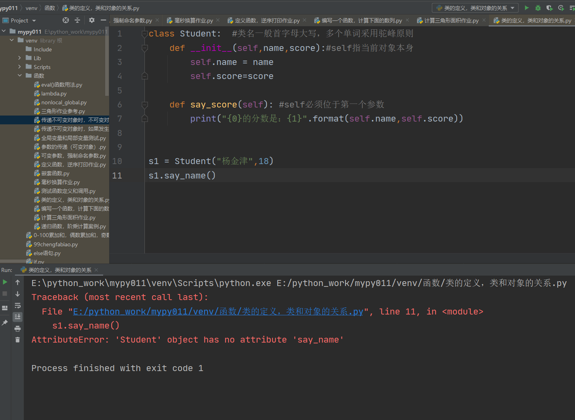
Task: Locate current file with crosshair icon
Action: (x=66, y=20)
